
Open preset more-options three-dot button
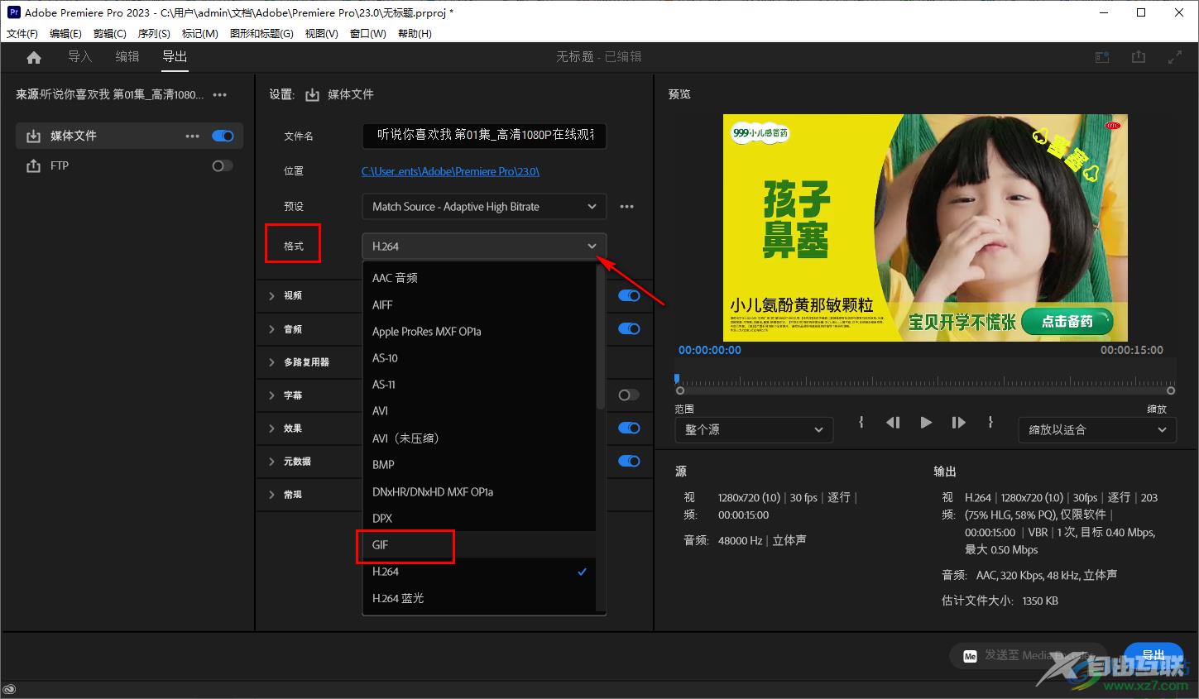tap(627, 207)
